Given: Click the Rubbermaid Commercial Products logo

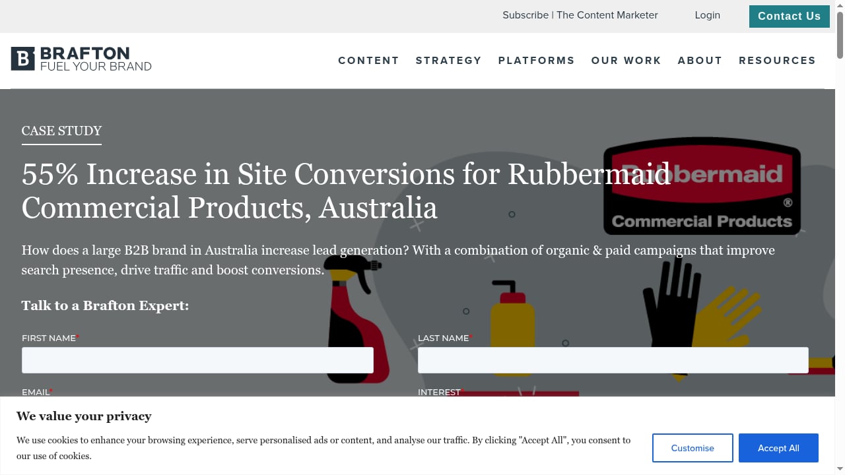Looking at the screenshot, I should (x=702, y=186).
